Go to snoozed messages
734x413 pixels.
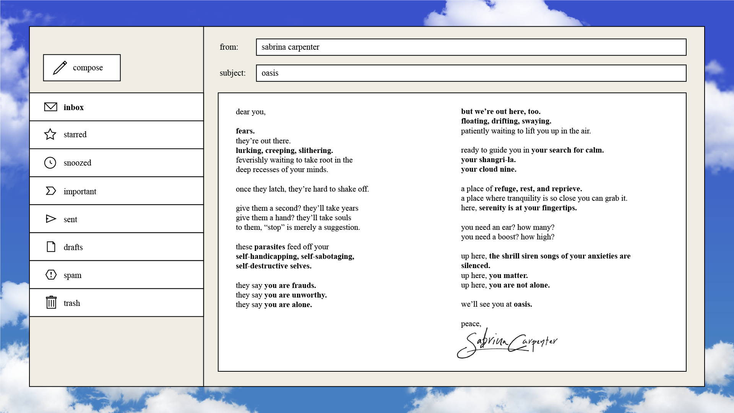(x=78, y=163)
